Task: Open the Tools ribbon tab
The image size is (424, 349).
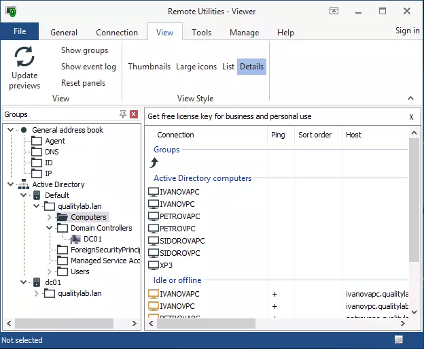Action: click(x=201, y=32)
